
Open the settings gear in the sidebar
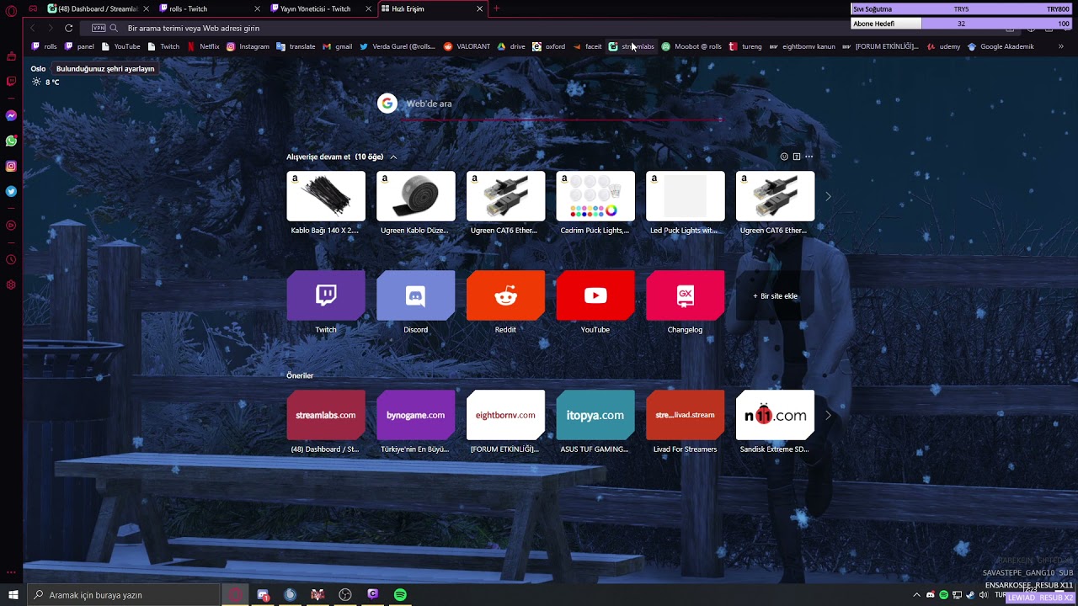[11, 284]
